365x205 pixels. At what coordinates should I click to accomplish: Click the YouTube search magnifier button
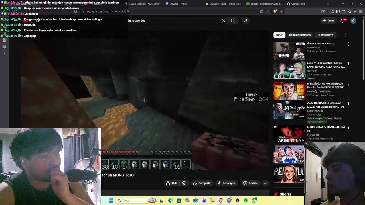tap(233, 20)
